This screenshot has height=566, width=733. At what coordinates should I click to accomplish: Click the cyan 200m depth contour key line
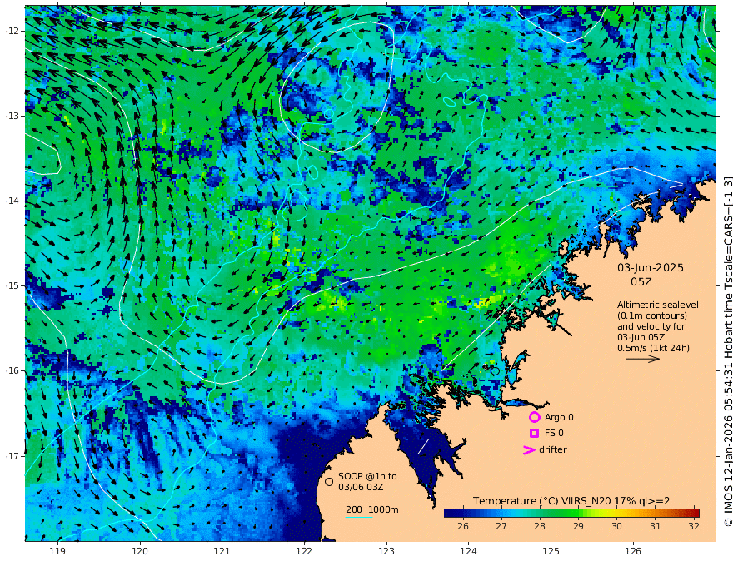358,517
